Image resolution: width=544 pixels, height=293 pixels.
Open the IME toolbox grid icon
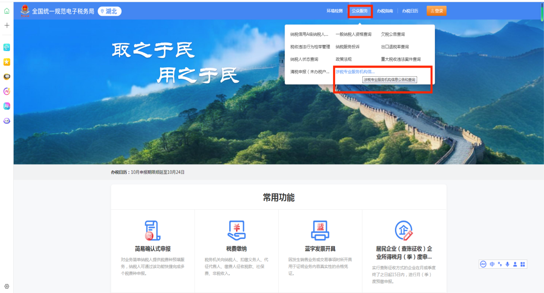(x=523, y=264)
